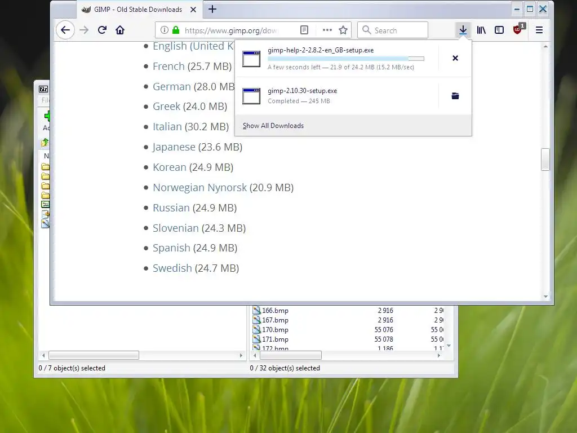Image resolution: width=577 pixels, height=433 pixels.
Task: Click the green Add icon in 7-Zip
Action: pyautogui.click(x=47, y=116)
